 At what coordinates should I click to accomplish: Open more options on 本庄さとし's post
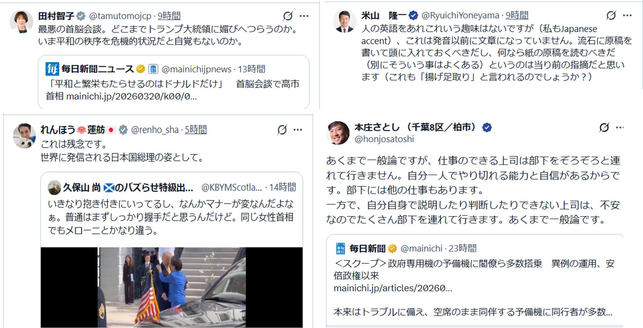point(619,127)
